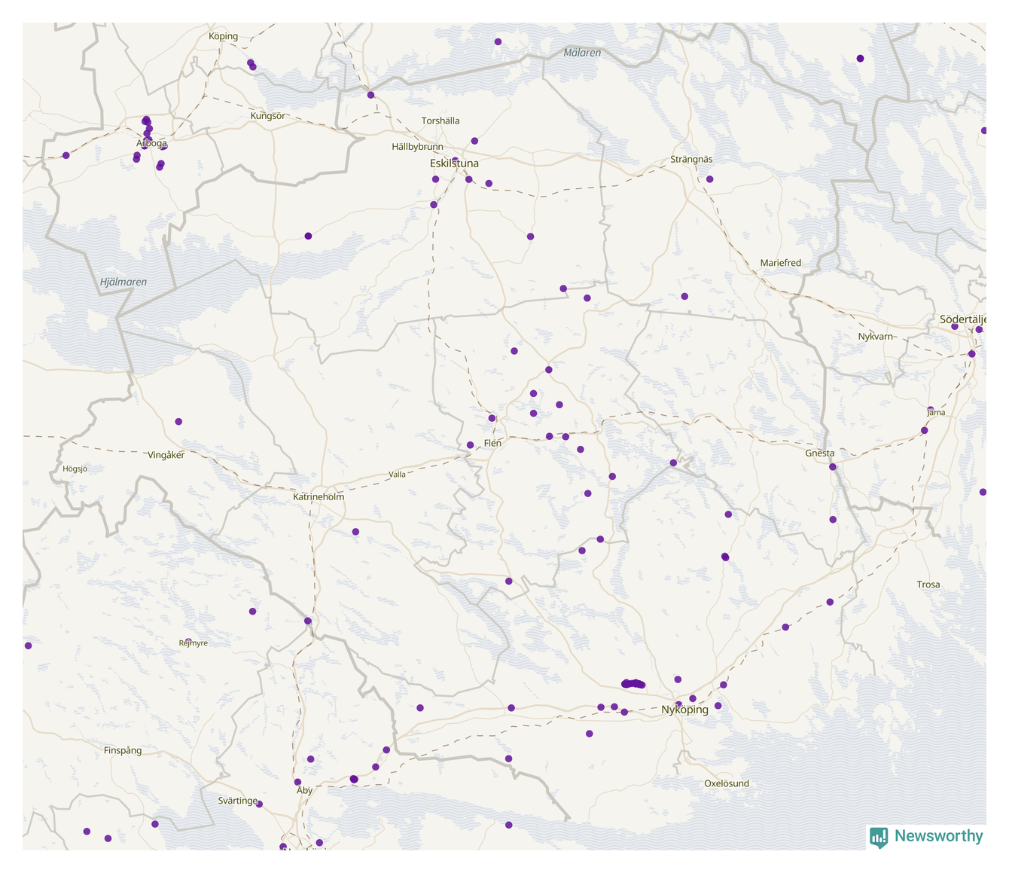Click the Eskilstuna city label
Screen dimensions: 1009x873
pos(454,163)
